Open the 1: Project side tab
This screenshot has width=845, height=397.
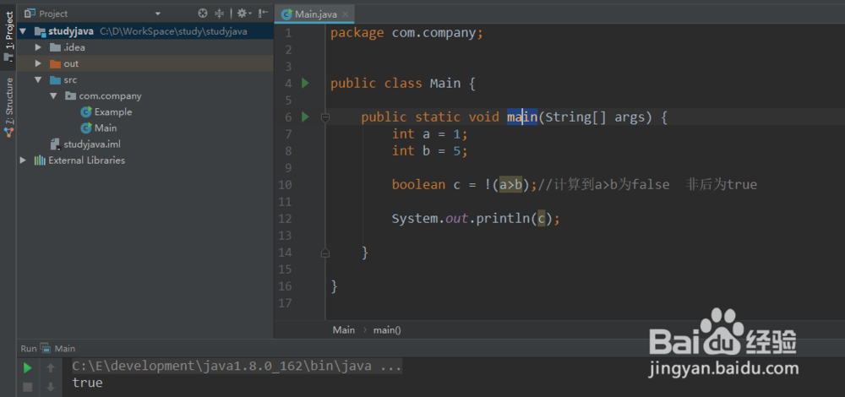point(8,36)
